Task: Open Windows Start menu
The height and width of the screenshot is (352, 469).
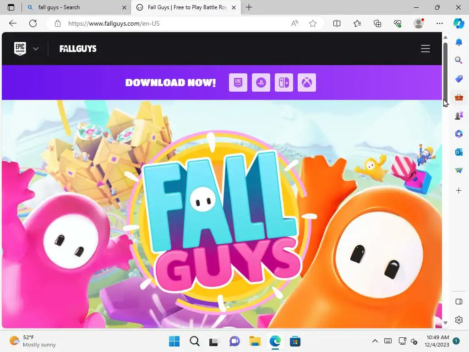Action: (174, 341)
